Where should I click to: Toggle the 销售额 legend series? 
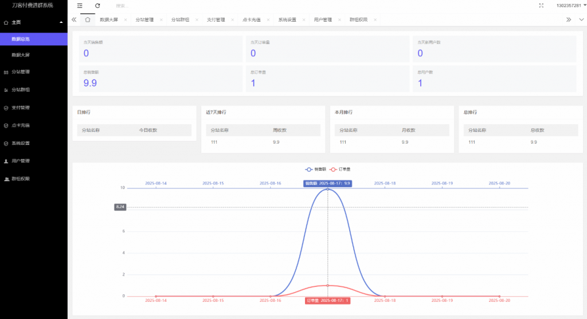pos(316,170)
